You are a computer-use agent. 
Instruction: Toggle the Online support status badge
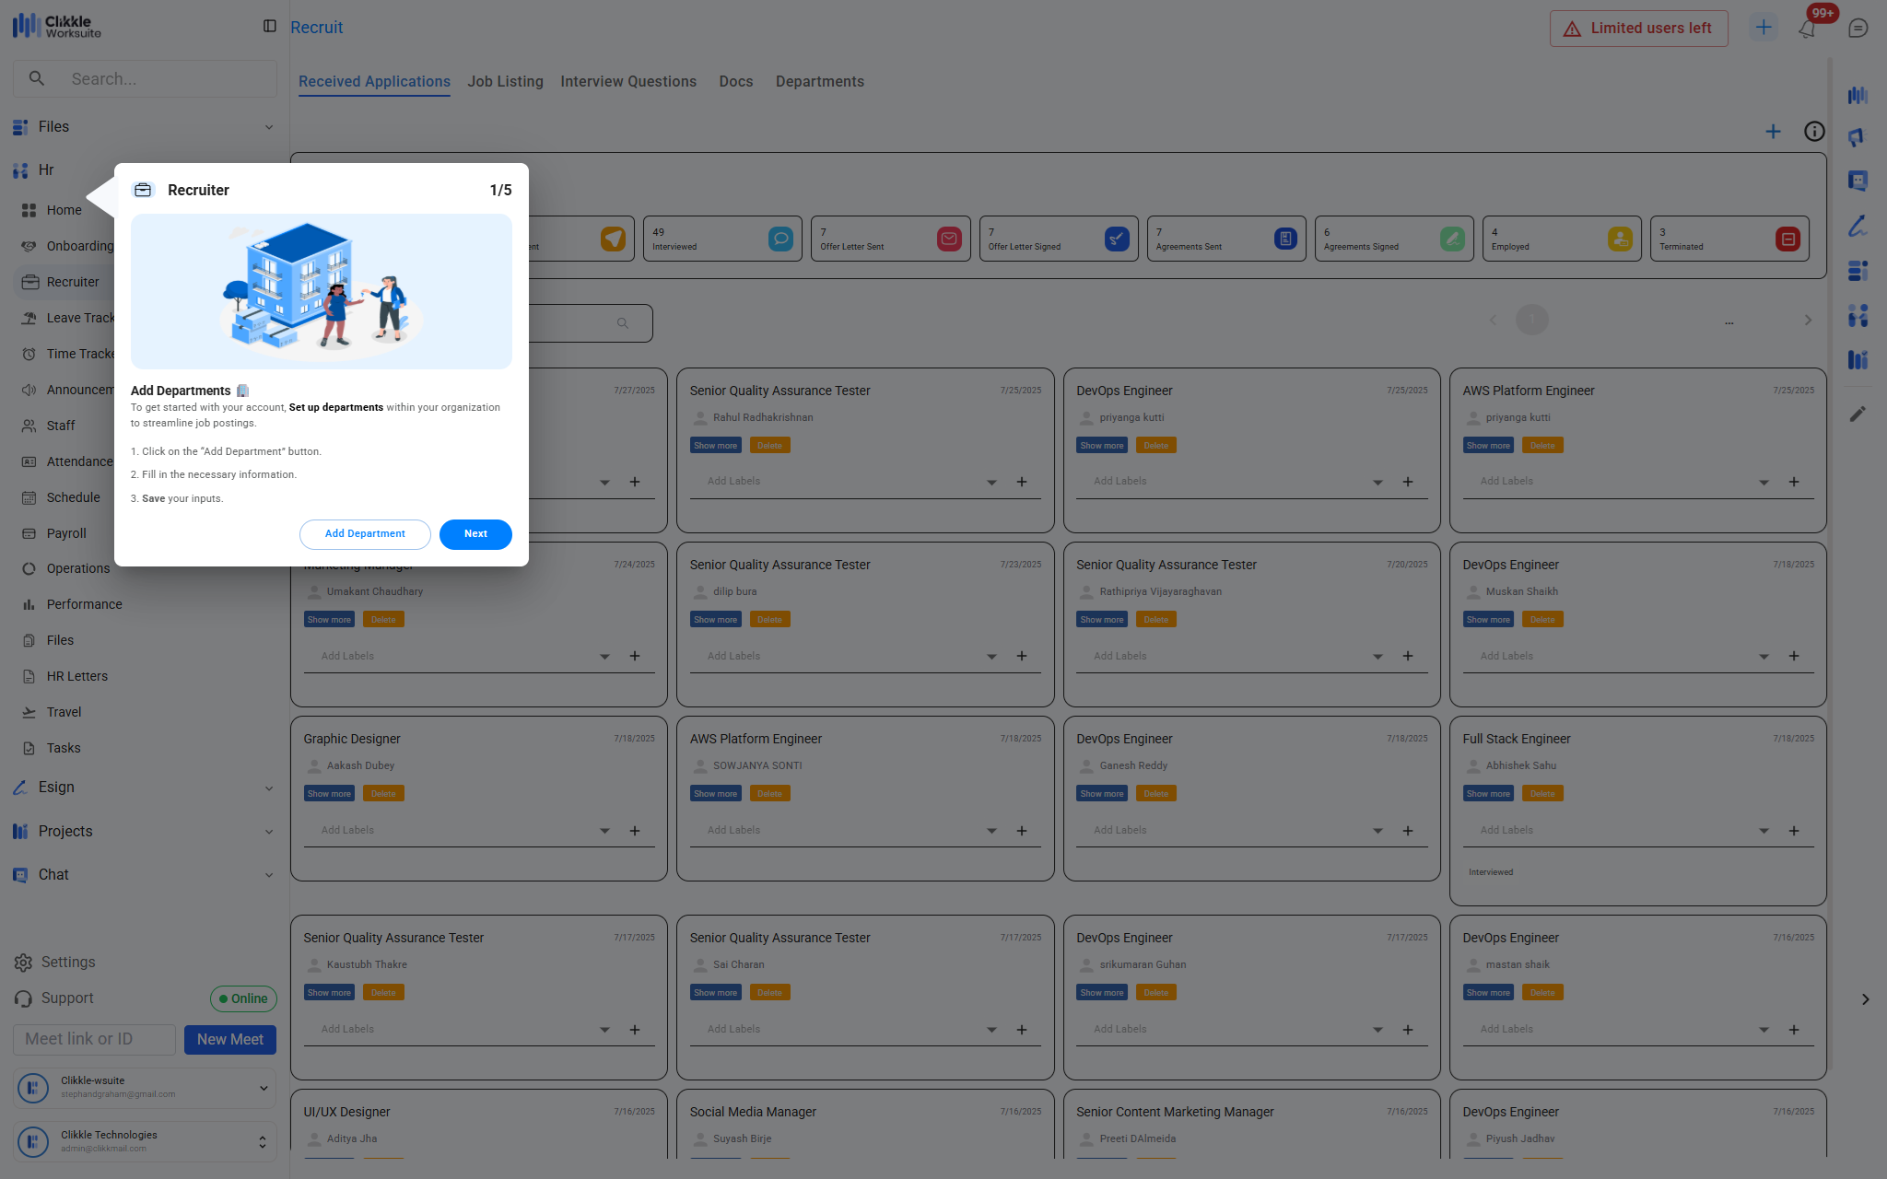[243, 998]
